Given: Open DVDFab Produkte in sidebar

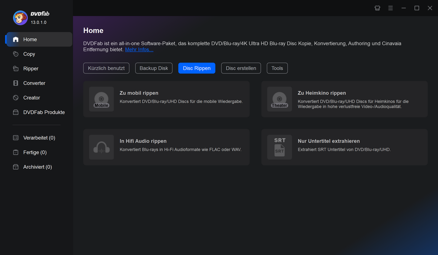Looking at the screenshot, I should click(x=44, y=112).
